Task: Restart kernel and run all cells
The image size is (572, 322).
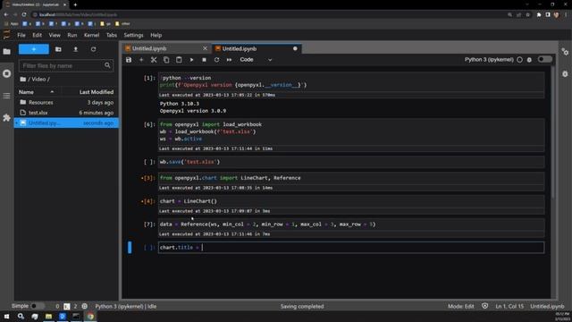Action: click(x=229, y=60)
